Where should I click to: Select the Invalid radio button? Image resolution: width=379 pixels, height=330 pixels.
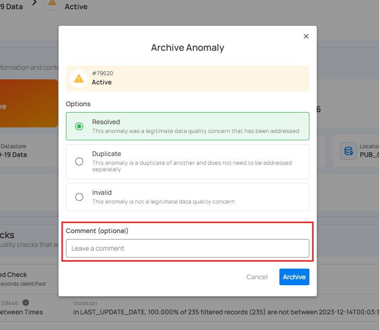(79, 197)
